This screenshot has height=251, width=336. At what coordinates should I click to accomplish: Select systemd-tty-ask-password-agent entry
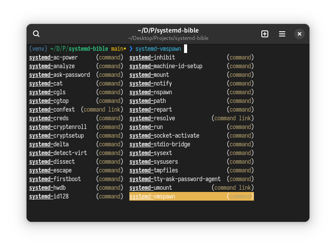click(175, 179)
